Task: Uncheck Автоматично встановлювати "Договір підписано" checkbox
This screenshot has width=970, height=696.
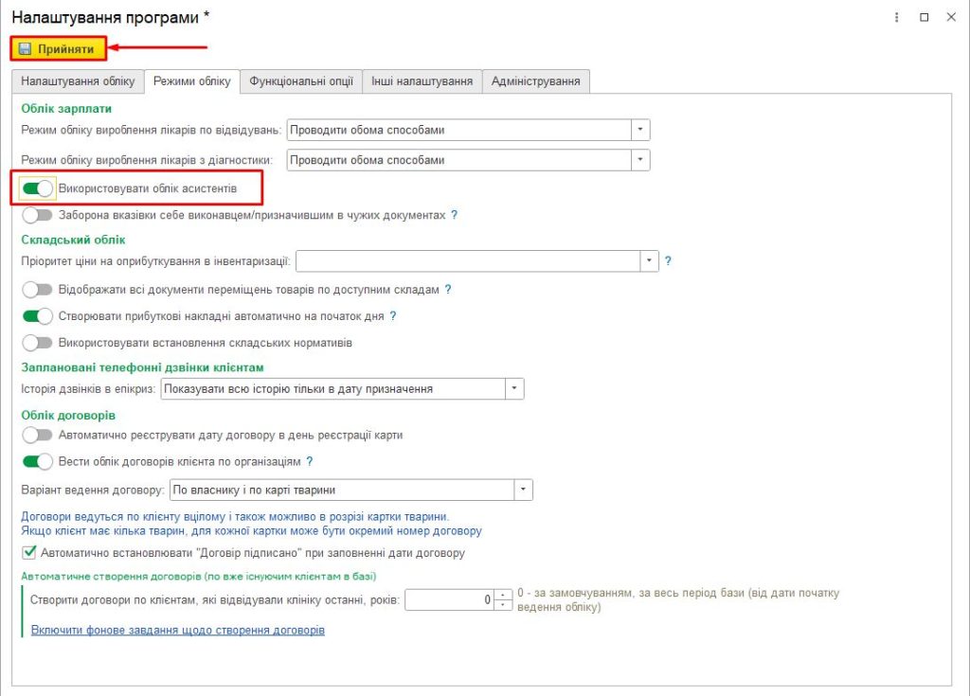Action: coord(29,552)
